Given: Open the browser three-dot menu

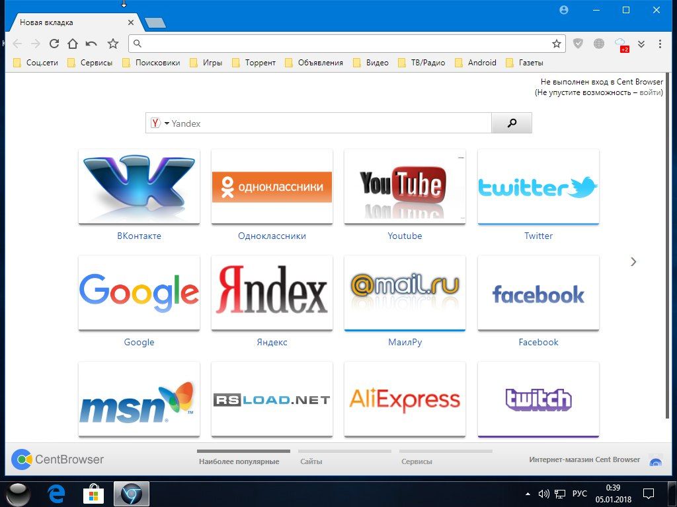Looking at the screenshot, I should [x=660, y=44].
